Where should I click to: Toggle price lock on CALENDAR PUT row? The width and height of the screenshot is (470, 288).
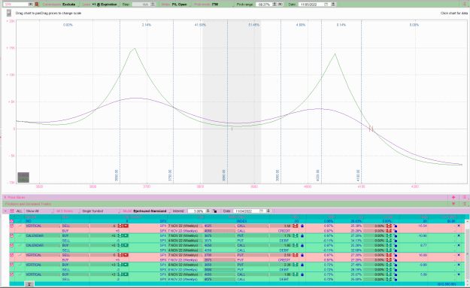tap(302, 235)
